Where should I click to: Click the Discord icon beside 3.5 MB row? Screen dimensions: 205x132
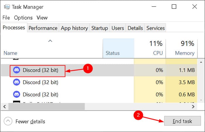point(17,82)
